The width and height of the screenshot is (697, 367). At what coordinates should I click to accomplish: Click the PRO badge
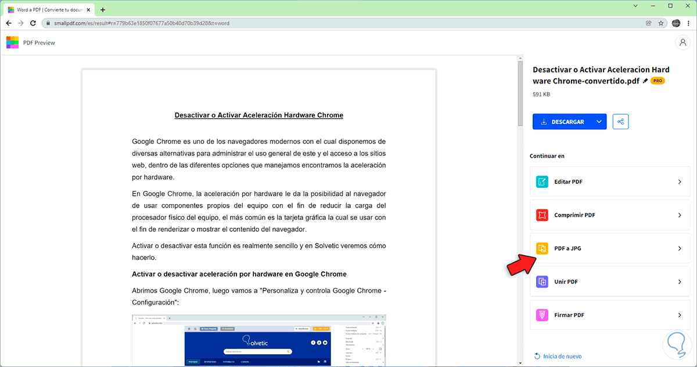(x=658, y=81)
